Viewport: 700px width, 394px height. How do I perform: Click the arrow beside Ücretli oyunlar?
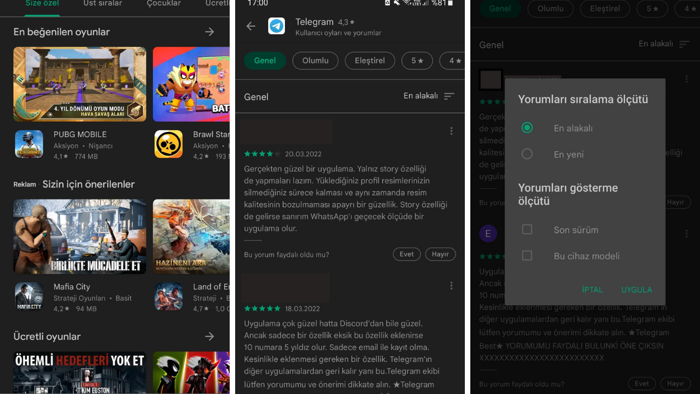click(209, 336)
